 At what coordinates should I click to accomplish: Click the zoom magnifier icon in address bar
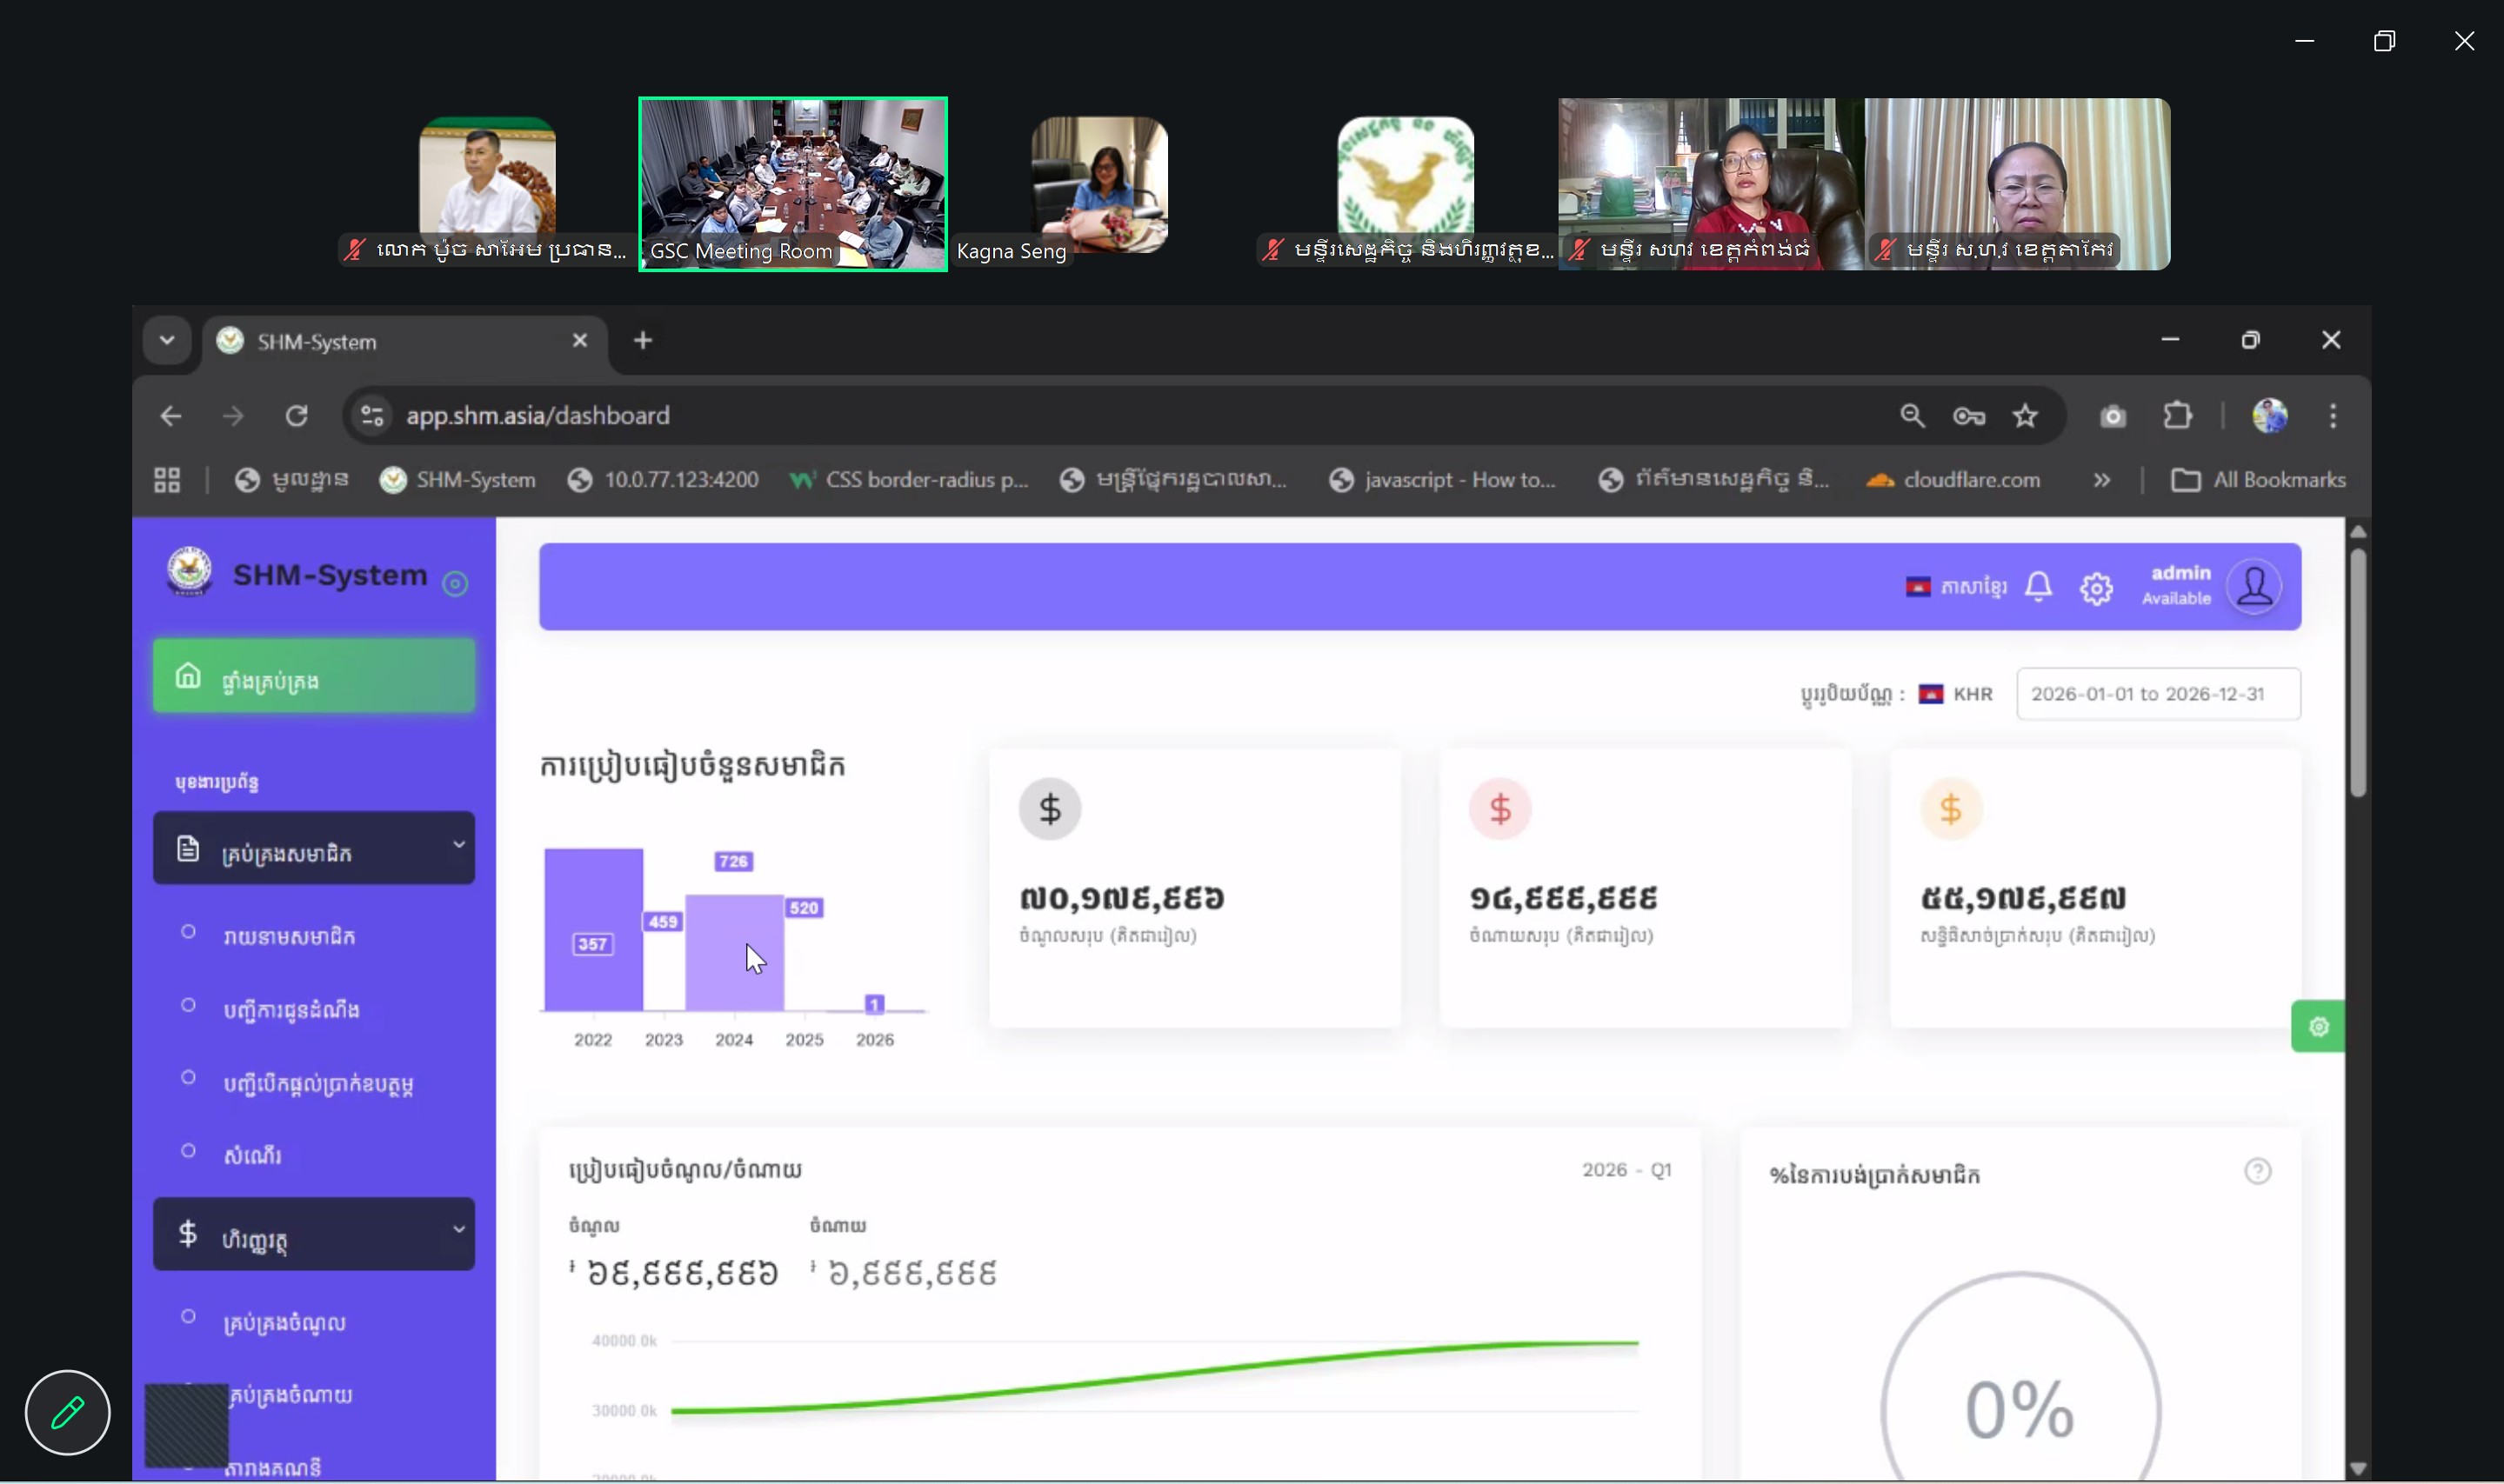(1912, 416)
